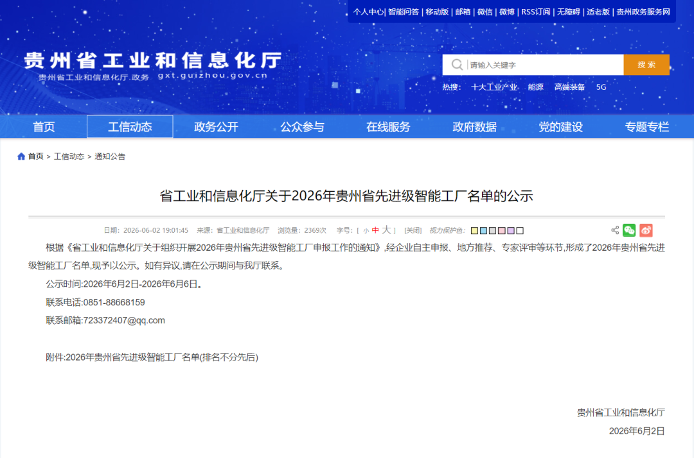The image size is (694, 458).
Task: Set font size to small (小)
Action: (366, 230)
